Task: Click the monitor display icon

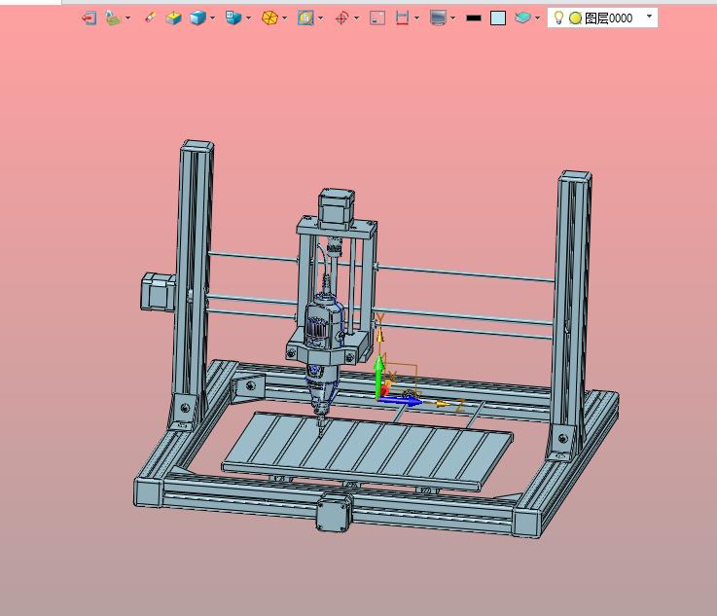Action: [x=438, y=18]
